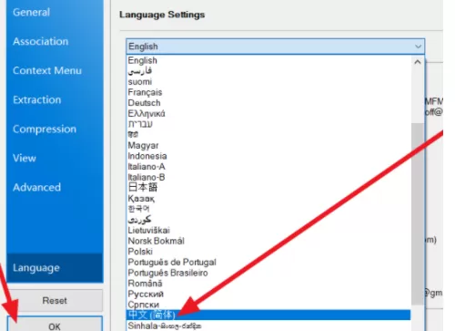455x331 pixels.
Task: Choose Lietuviškai from the list
Action: pos(268,230)
